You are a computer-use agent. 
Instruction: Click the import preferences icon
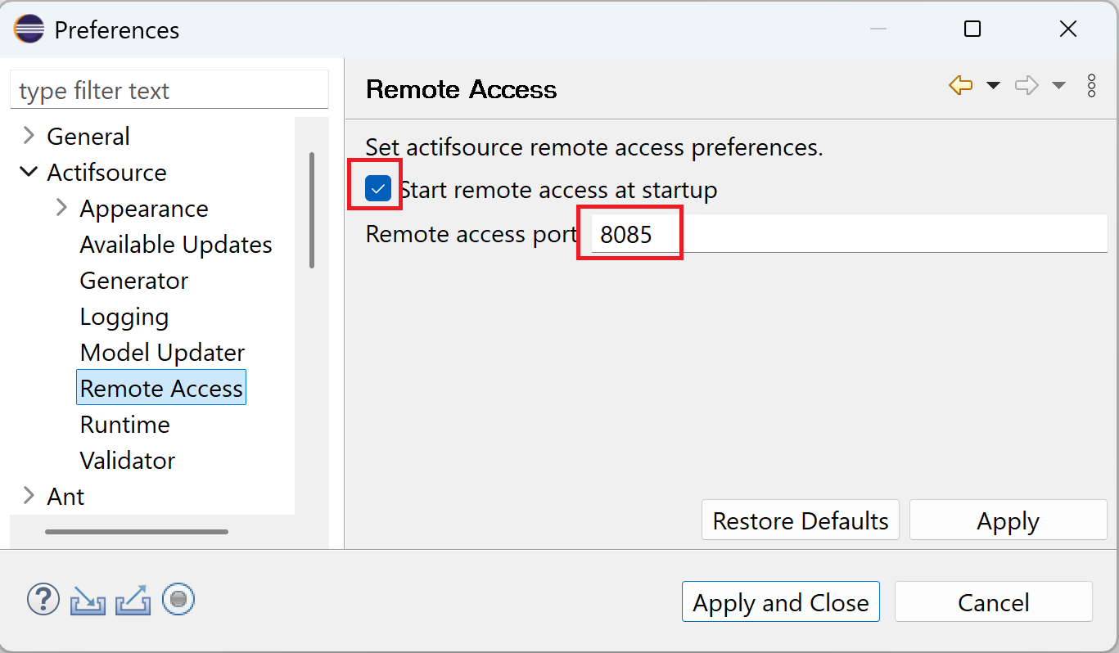pos(88,601)
